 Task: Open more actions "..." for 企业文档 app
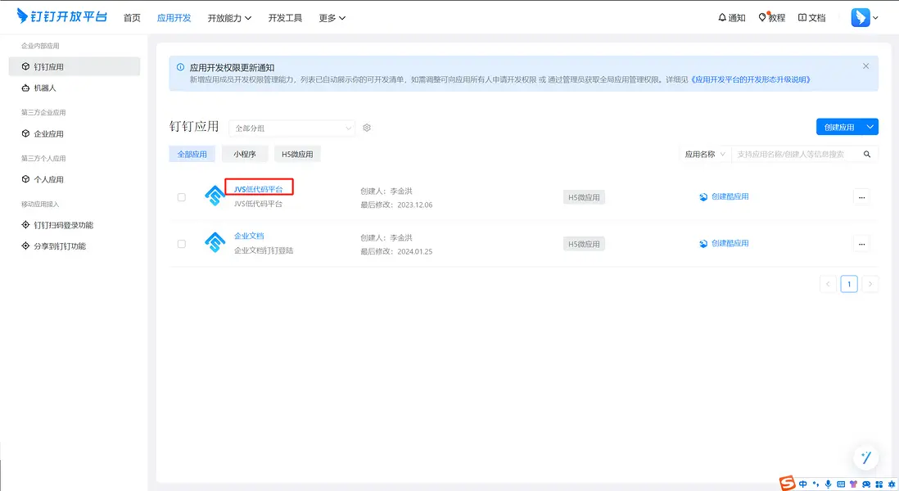[861, 243]
